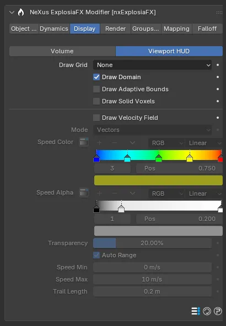Go to the Falloff tab
Image resolution: width=226 pixels, height=326 pixels.
coord(207,29)
